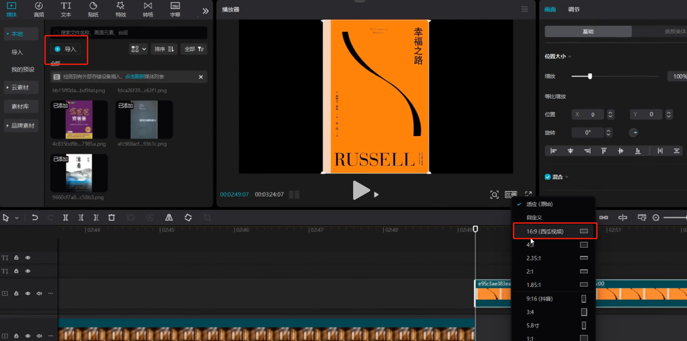This screenshot has width=687, height=341.
Task: Expand the 云素材 cloud materials section
Action: pyautogui.click(x=20, y=87)
